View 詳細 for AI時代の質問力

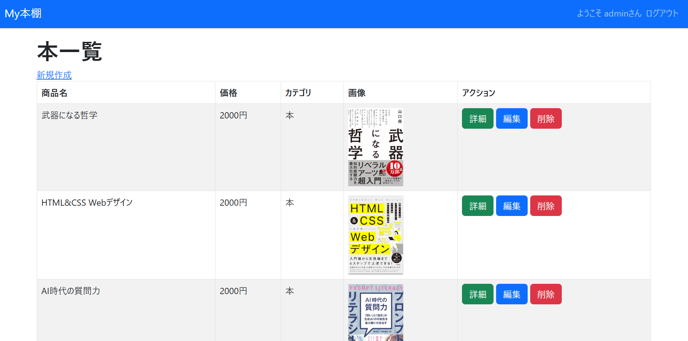click(x=477, y=294)
